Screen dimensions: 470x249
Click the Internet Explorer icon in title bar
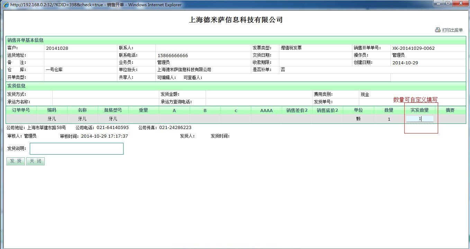[x=6, y=4]
